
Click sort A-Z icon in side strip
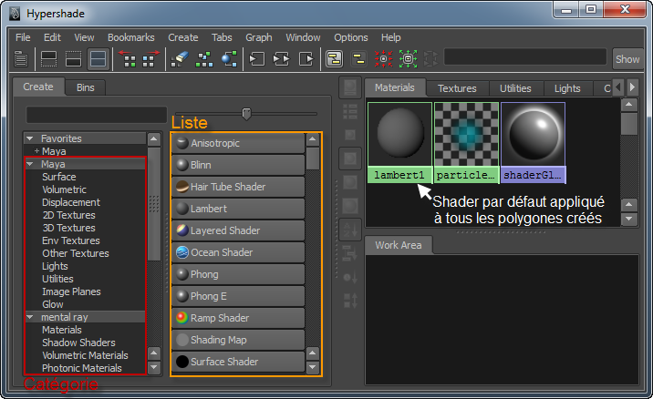click(350, 230)
